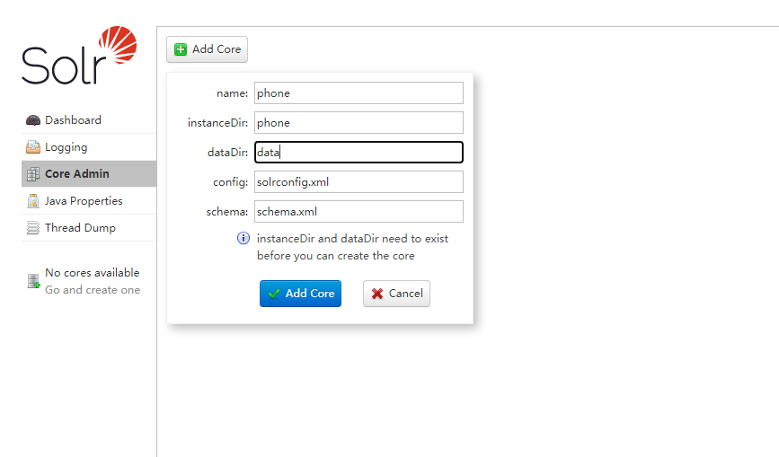The height and width of the screenshot is (457, 779).
Task: Click the Core Admin icon in sidebar
Action: pyautogui.click(x=33, y=174)
